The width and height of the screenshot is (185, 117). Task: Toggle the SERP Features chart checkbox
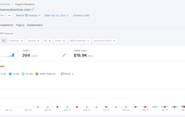tap(37, 74)
